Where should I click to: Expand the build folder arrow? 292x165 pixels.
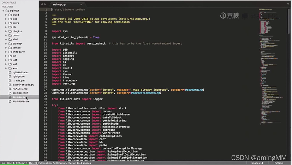pyautogui.click(x=6, y=15)
